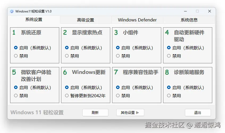Click the 系统还原 heading text
Screen dimensions: 225x133
pyautogui.click(x=31, y=33)
